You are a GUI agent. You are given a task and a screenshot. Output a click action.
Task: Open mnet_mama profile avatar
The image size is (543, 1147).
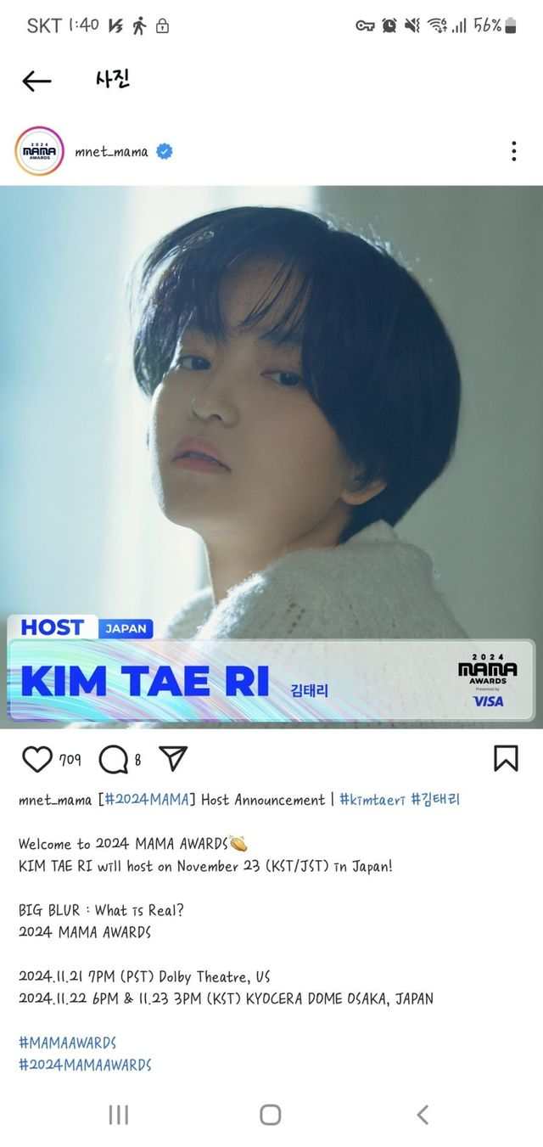pyautogui.click(x=39, y=152)
